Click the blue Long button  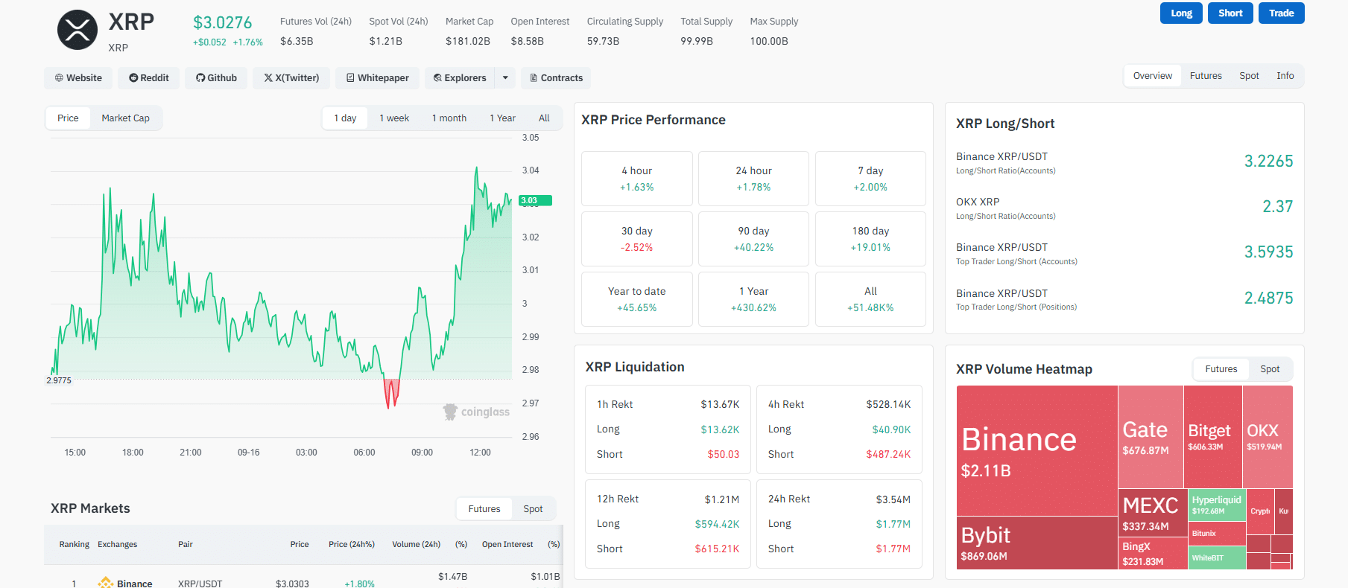(x=1181, y=13)
